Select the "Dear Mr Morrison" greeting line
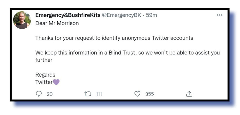The width and height of the screenshot is (240, 115). click(57, 23)
